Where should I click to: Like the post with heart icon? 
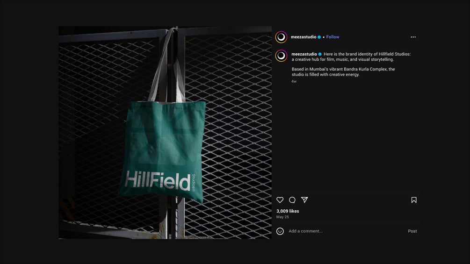click(280, 200)
